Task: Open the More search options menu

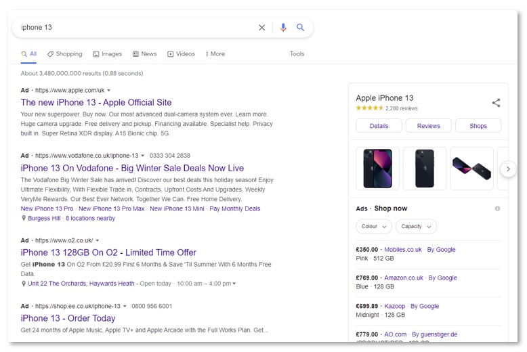Action: coord(215,53)
